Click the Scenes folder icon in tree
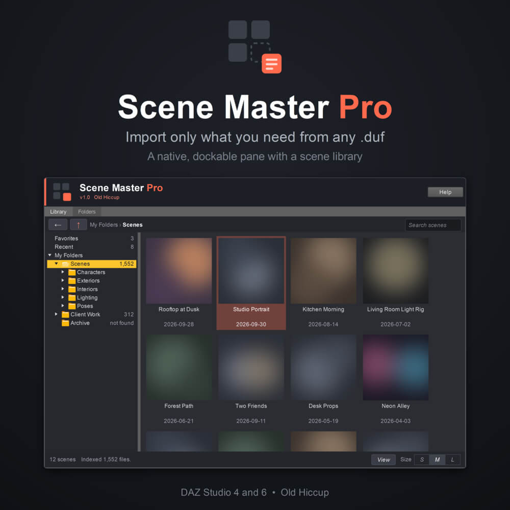 (x=65, y=264)
